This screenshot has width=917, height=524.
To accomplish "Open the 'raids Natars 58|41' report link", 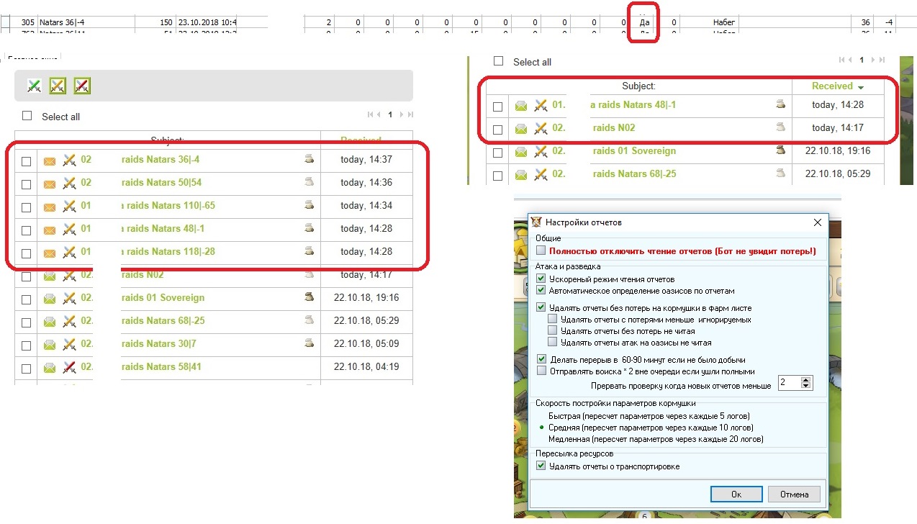I will click(161, 367).
